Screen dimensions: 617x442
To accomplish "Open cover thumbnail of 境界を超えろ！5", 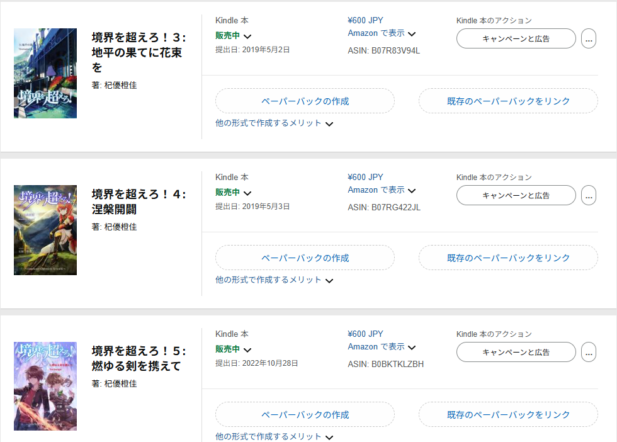I will [x=45, y=386].
